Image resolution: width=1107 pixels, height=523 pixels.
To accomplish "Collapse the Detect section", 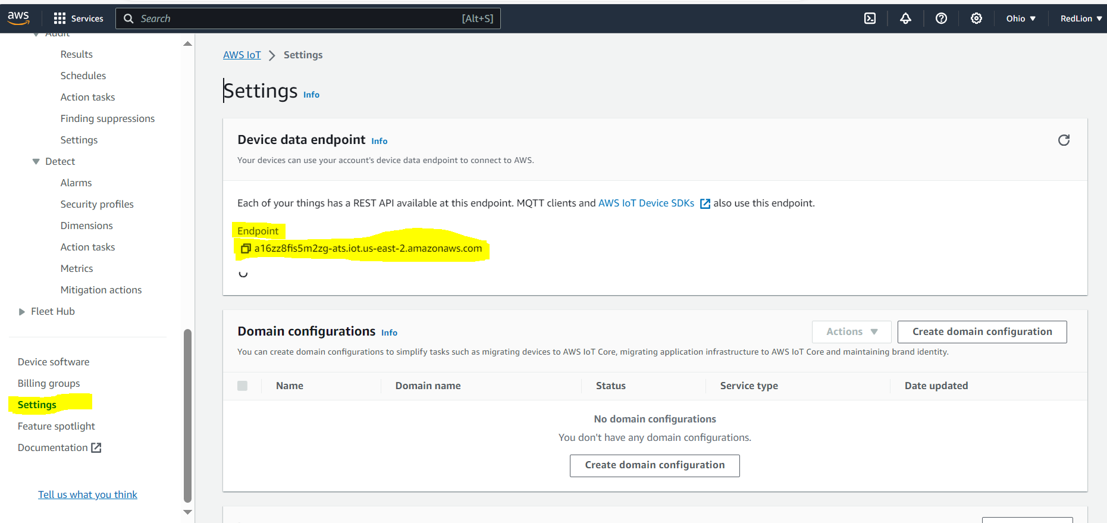I will 36,161.
